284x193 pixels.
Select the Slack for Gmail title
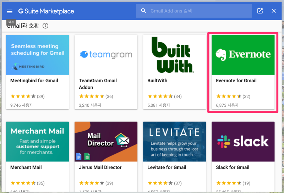pyautogui.click(x=233, y=167)
